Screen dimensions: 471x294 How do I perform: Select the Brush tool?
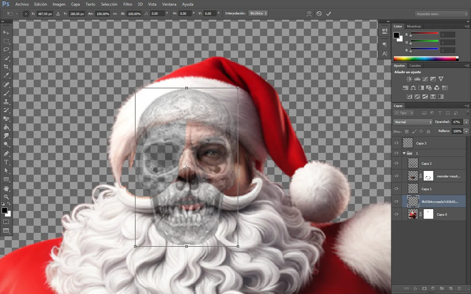[x=6, y=93]
